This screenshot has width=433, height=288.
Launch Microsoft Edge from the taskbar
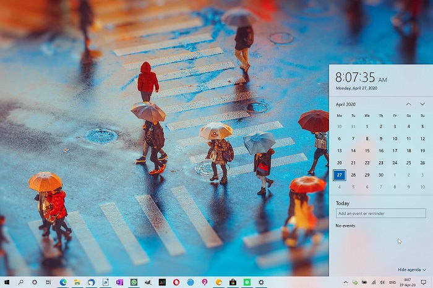[x=63, y=282]
